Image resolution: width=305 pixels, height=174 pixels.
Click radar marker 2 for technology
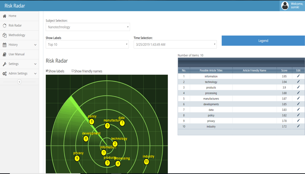tap(115, 144)
